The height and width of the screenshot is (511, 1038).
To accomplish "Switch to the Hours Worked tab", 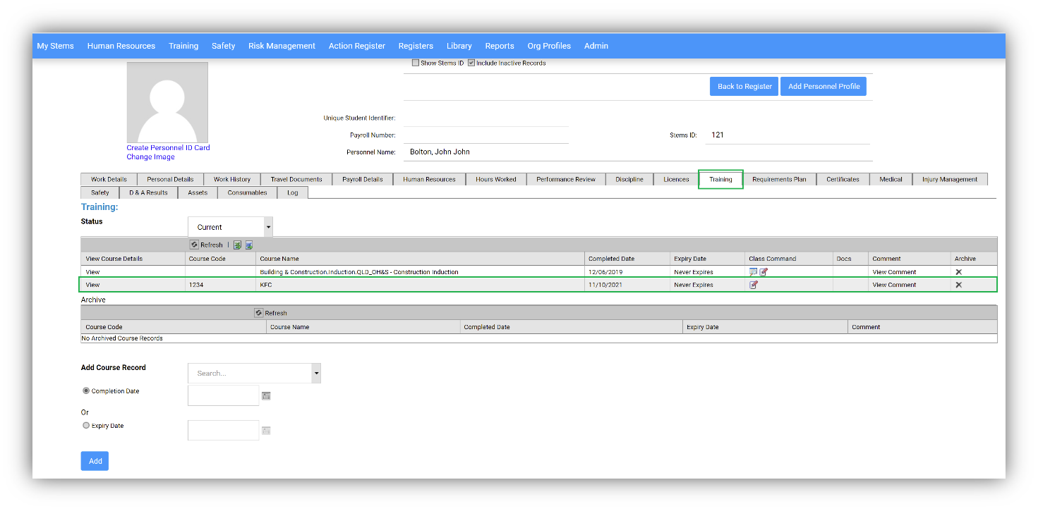I will [x=496, y=179].
